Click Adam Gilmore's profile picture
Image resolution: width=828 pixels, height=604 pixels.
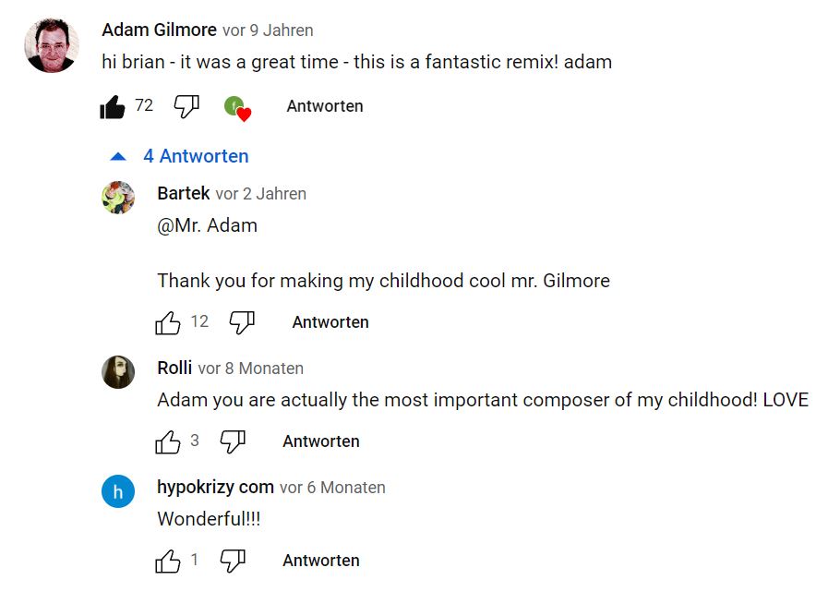52,46
